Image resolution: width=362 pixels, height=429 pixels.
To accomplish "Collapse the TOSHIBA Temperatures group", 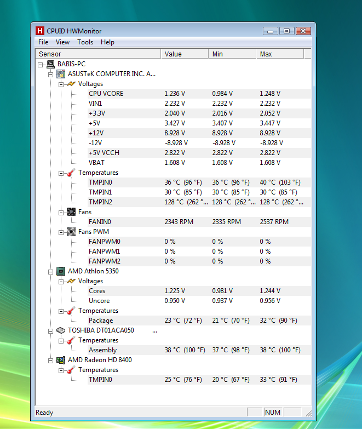I will [x=61, y=341].
